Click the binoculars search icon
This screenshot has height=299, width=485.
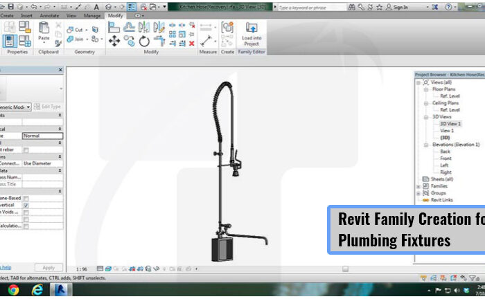[352, 7]
